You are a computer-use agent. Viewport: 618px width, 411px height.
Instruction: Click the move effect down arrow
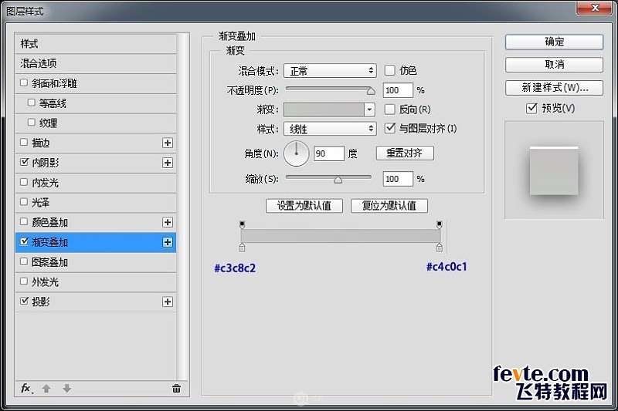coord(66,389)
